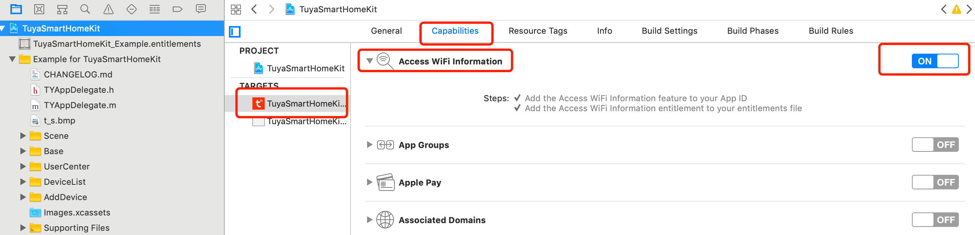Open the Project navigator folder icon

[x=16, y=9]
